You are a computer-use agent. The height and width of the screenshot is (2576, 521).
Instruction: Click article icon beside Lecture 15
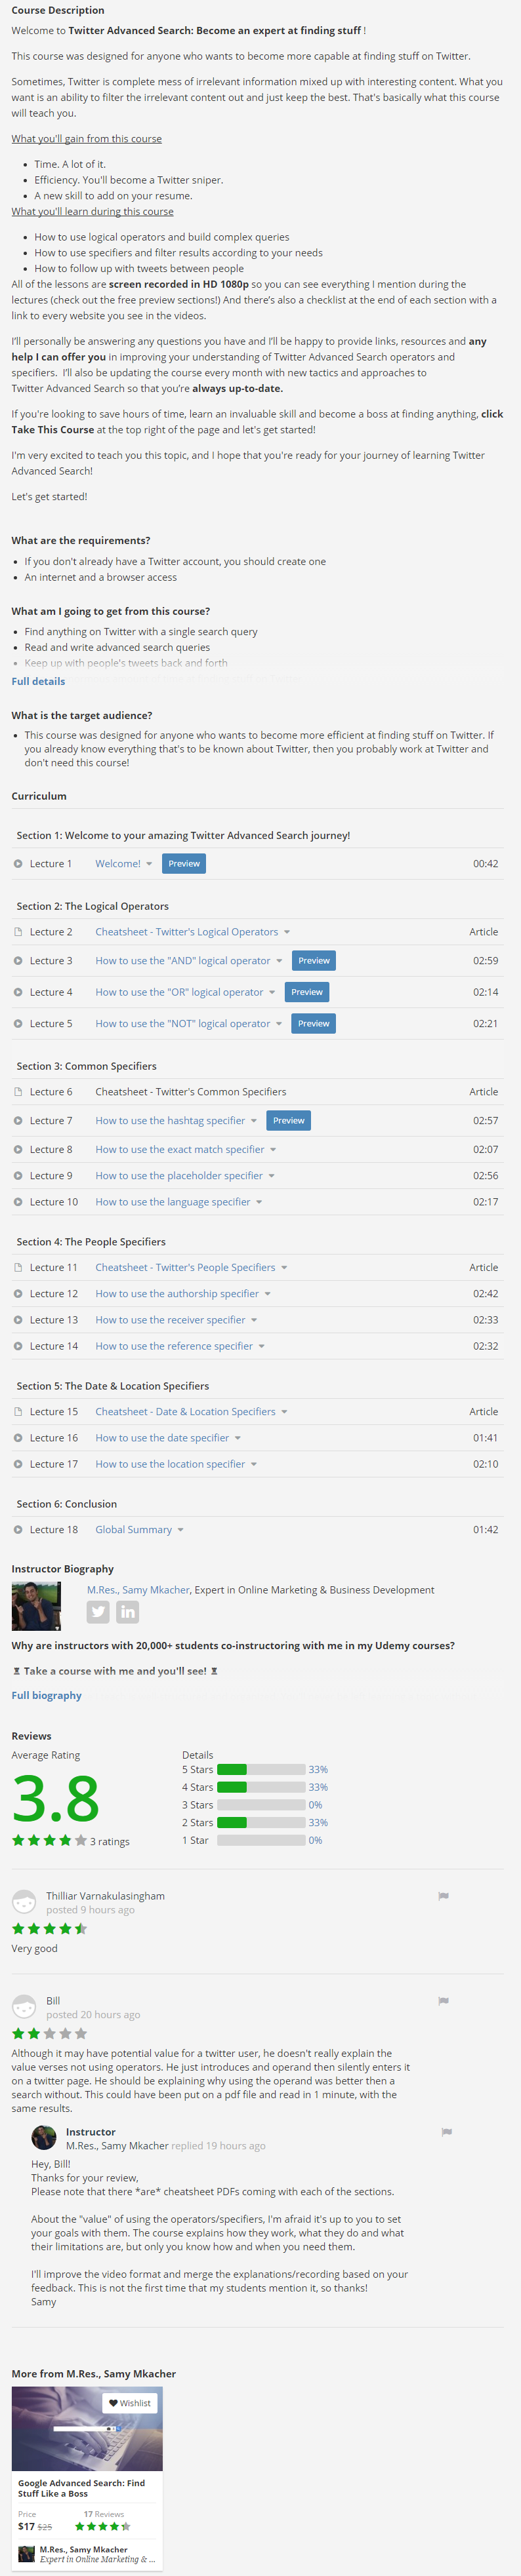pyautogui.click(x=18, y=1411)
